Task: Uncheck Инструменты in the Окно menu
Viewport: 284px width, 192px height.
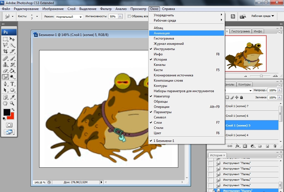Action: [186, 49]
